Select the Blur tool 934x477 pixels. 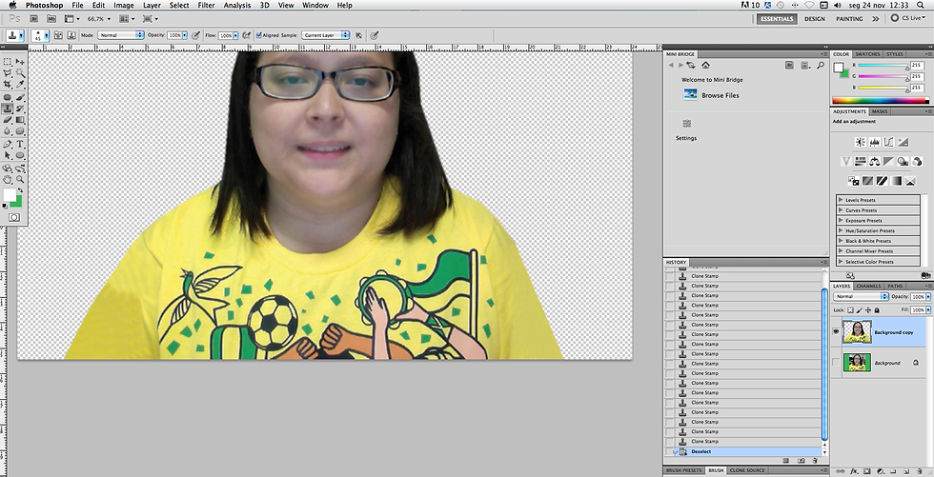(x=8, y=131)
